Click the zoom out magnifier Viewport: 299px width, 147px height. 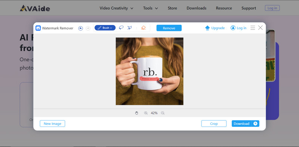[x=163, y=113]
